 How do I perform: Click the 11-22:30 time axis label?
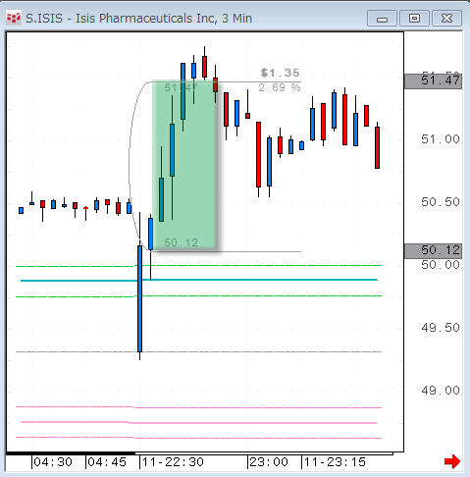(174, 462)
